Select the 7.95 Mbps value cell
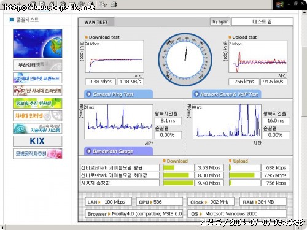The width and height of the screenshot is (307, 230). click(276, 175)
